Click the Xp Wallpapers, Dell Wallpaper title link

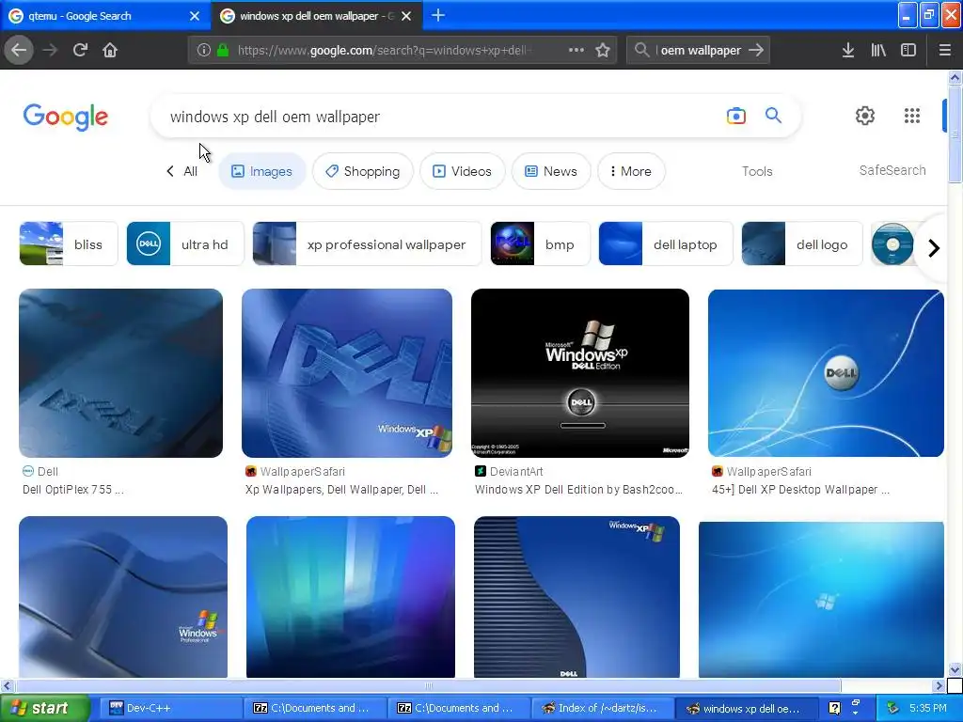coord(341,489)
